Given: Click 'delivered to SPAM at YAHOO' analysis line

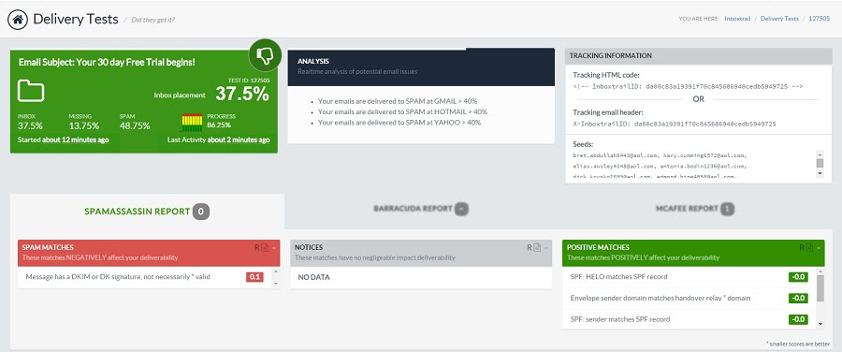Looking at the screenshot, I should tap(399, 123).
